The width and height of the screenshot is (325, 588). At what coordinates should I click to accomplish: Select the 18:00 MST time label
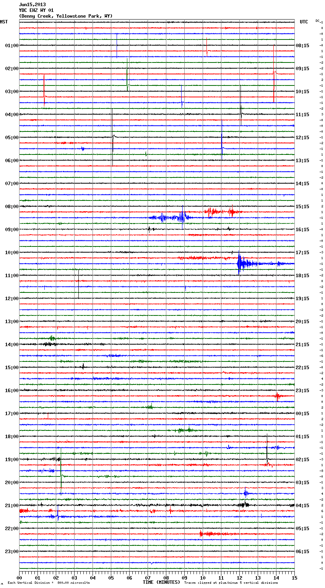12,437
